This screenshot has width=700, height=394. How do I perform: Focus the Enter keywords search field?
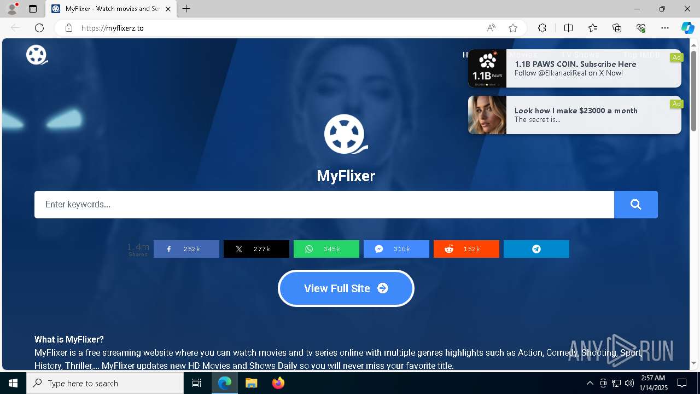click(x=324, y=205)
